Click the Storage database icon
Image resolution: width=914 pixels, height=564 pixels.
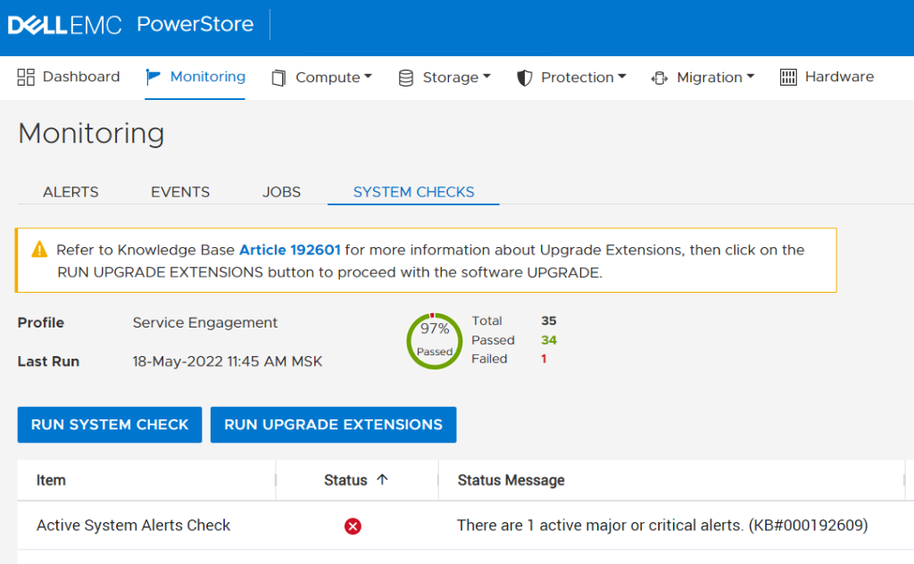tap(406, 78)
